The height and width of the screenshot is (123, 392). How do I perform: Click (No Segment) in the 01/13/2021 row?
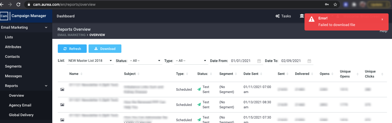tap(227, 105)
